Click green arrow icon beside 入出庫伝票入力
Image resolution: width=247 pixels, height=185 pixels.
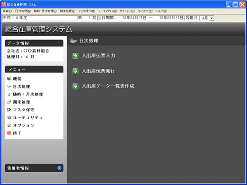[76, 56]
